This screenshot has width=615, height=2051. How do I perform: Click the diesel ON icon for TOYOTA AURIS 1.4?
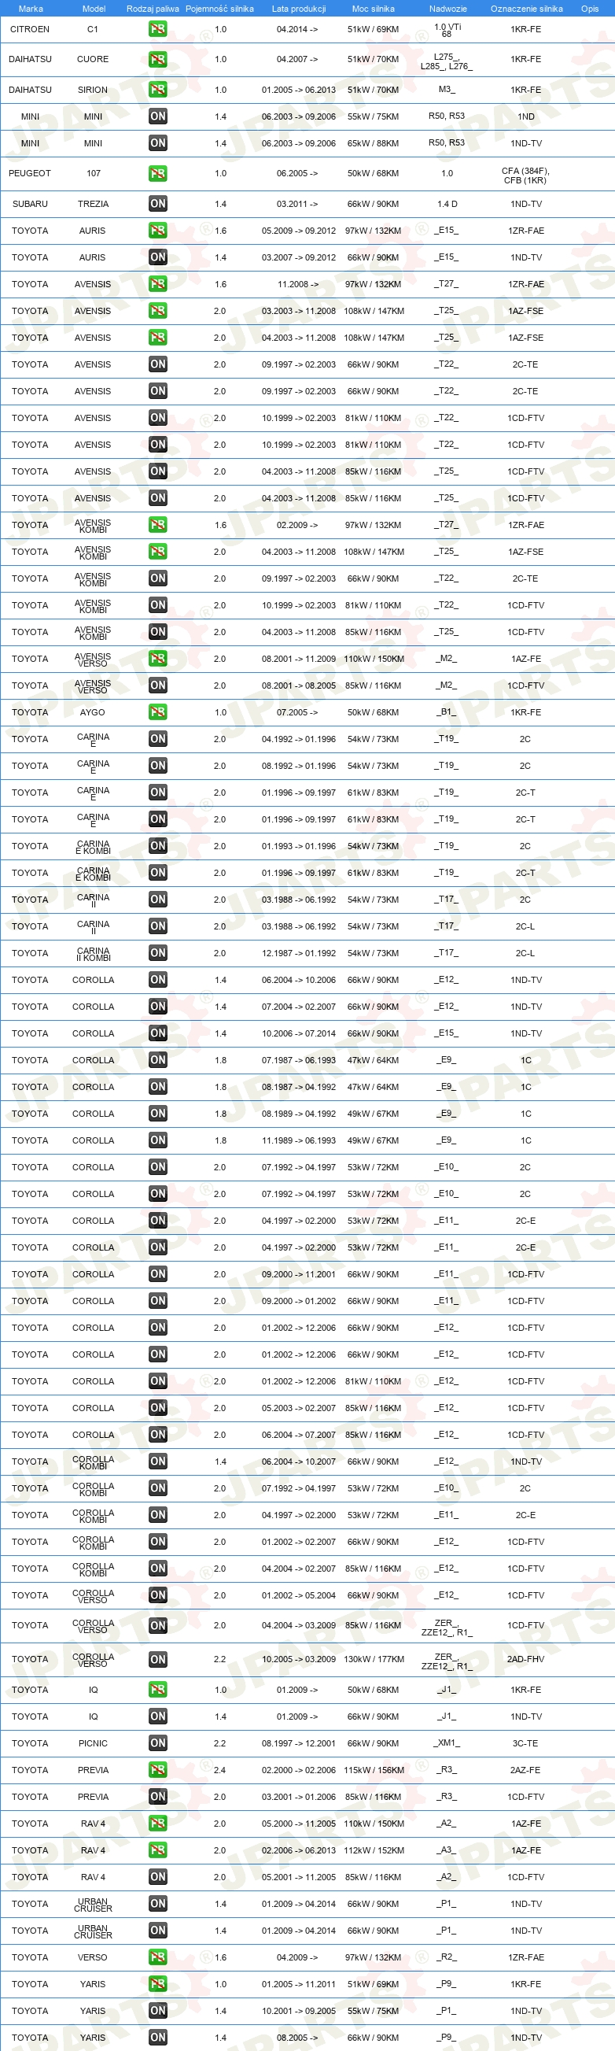pyautogui.click(x=157, y=257)
